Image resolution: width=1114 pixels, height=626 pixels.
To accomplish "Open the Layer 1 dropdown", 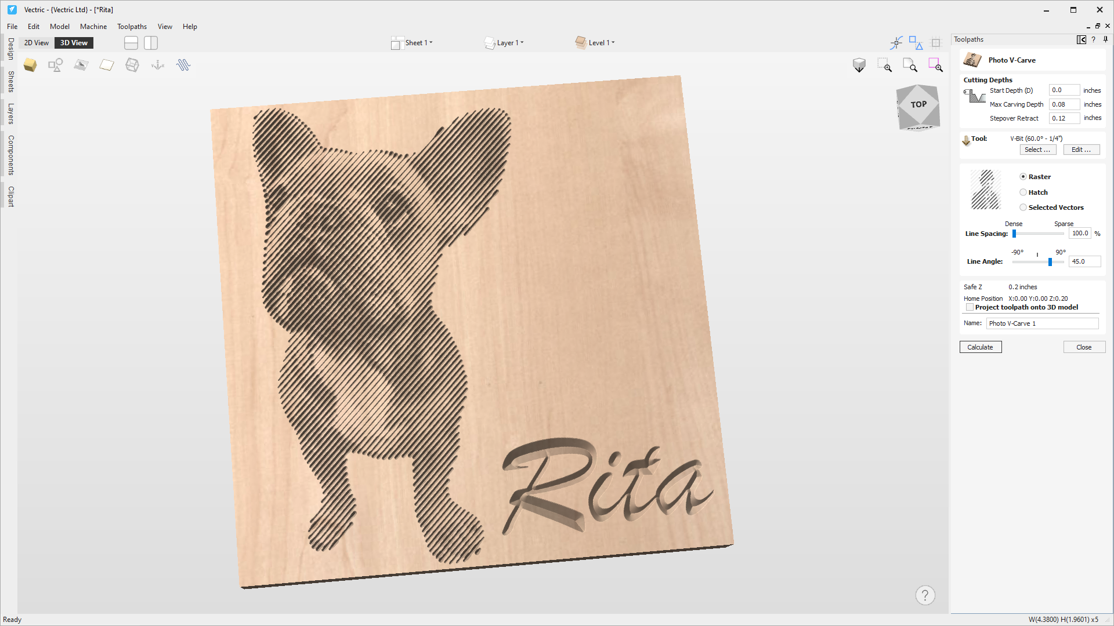I will pyautogui.click(x=510, y=43).
